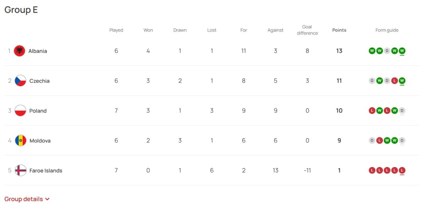Click the chevron beside Group details
Viewport: 421px width, 208px height.
click(x=47, y=199)
